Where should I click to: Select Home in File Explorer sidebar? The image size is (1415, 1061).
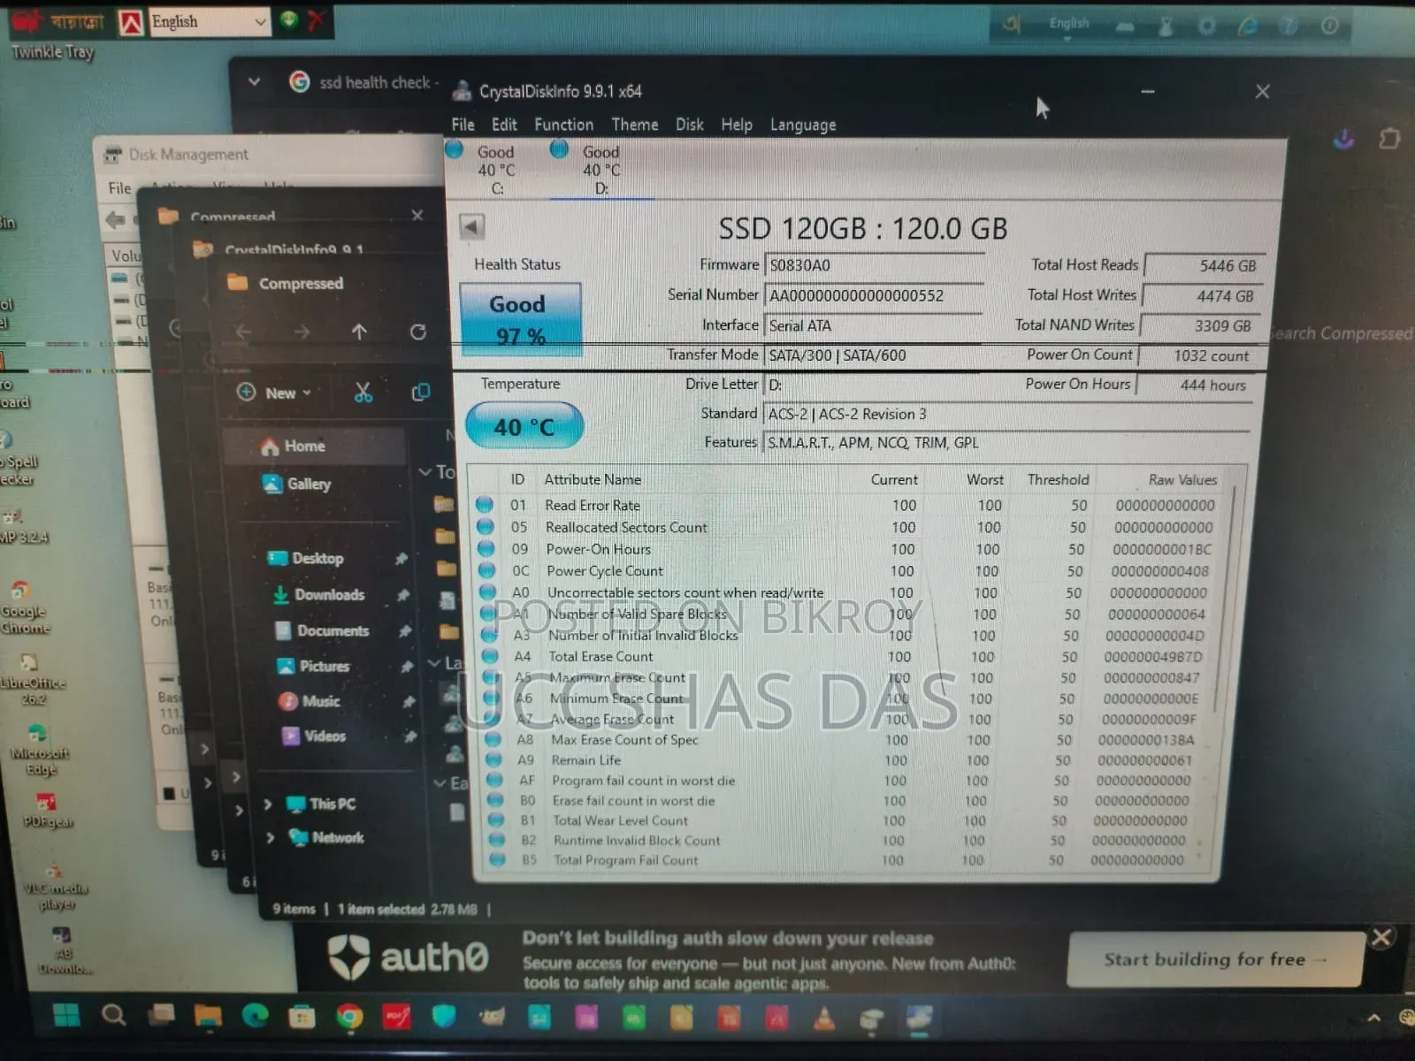coord(315,447)
